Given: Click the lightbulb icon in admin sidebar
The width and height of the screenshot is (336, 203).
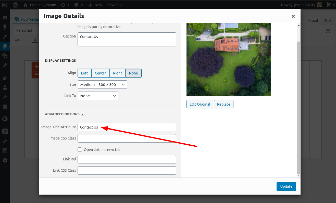Looking at the screenshot, I should [5, 27].
